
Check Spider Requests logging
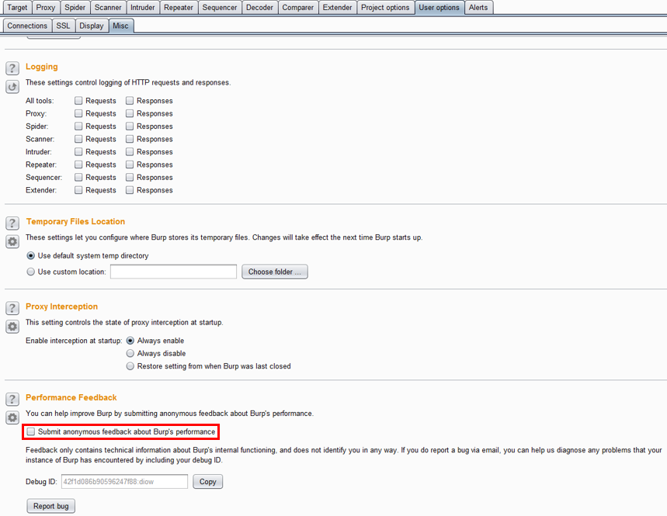click(x=78, y=126)
